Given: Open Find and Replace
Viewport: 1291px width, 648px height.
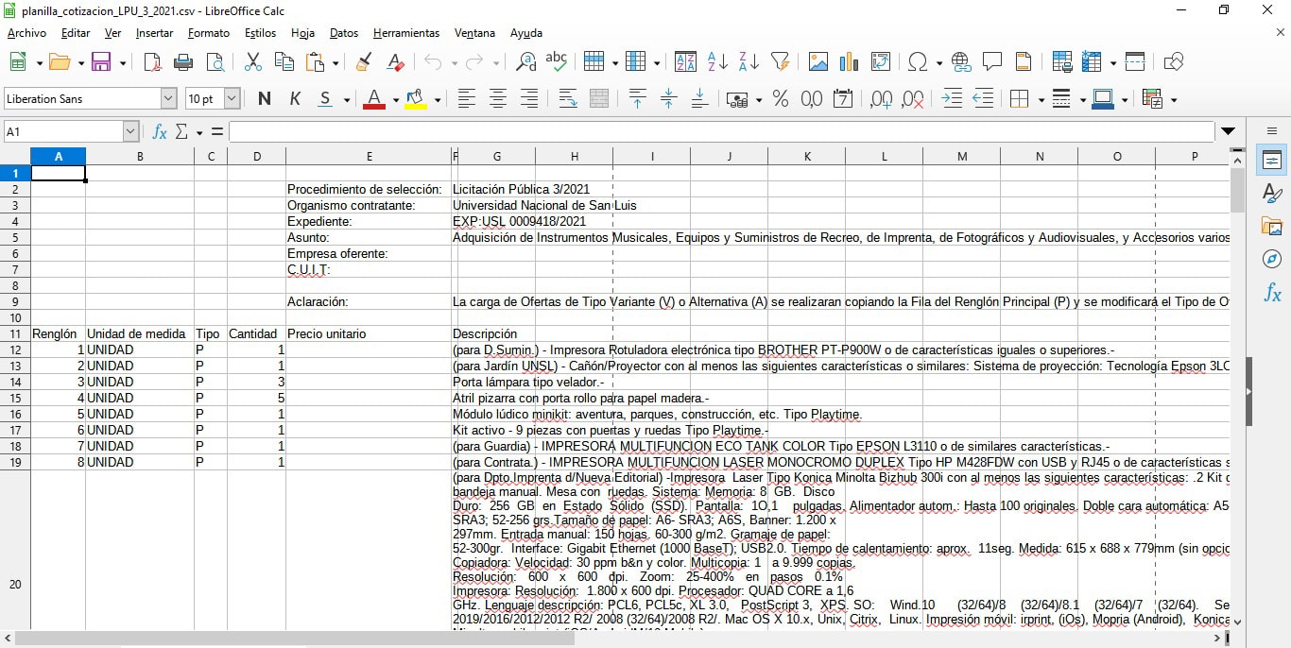Looking at the screenshot, I should [x=525, y=62].
